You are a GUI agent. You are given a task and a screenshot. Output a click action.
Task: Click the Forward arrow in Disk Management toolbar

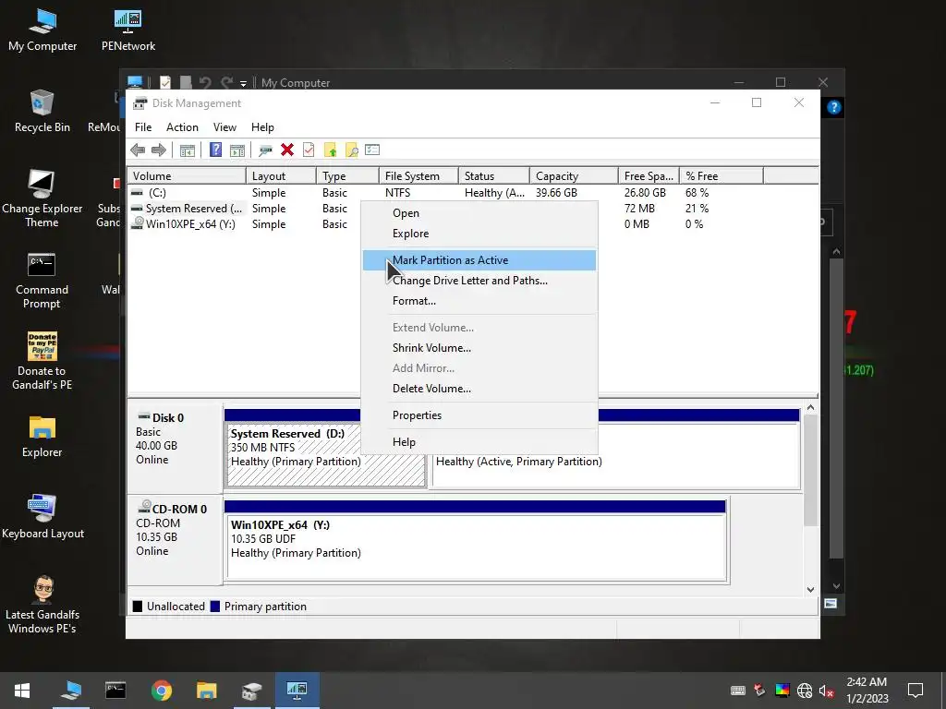159,150
